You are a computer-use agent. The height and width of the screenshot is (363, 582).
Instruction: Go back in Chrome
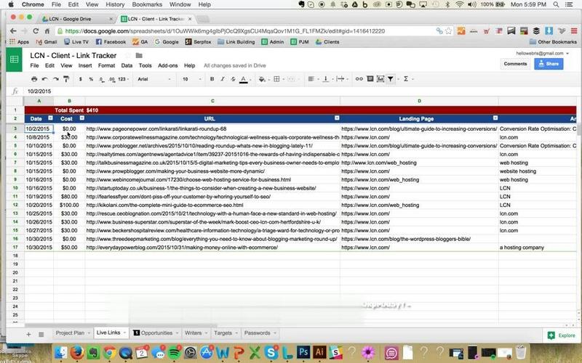(x=13, y=31)
